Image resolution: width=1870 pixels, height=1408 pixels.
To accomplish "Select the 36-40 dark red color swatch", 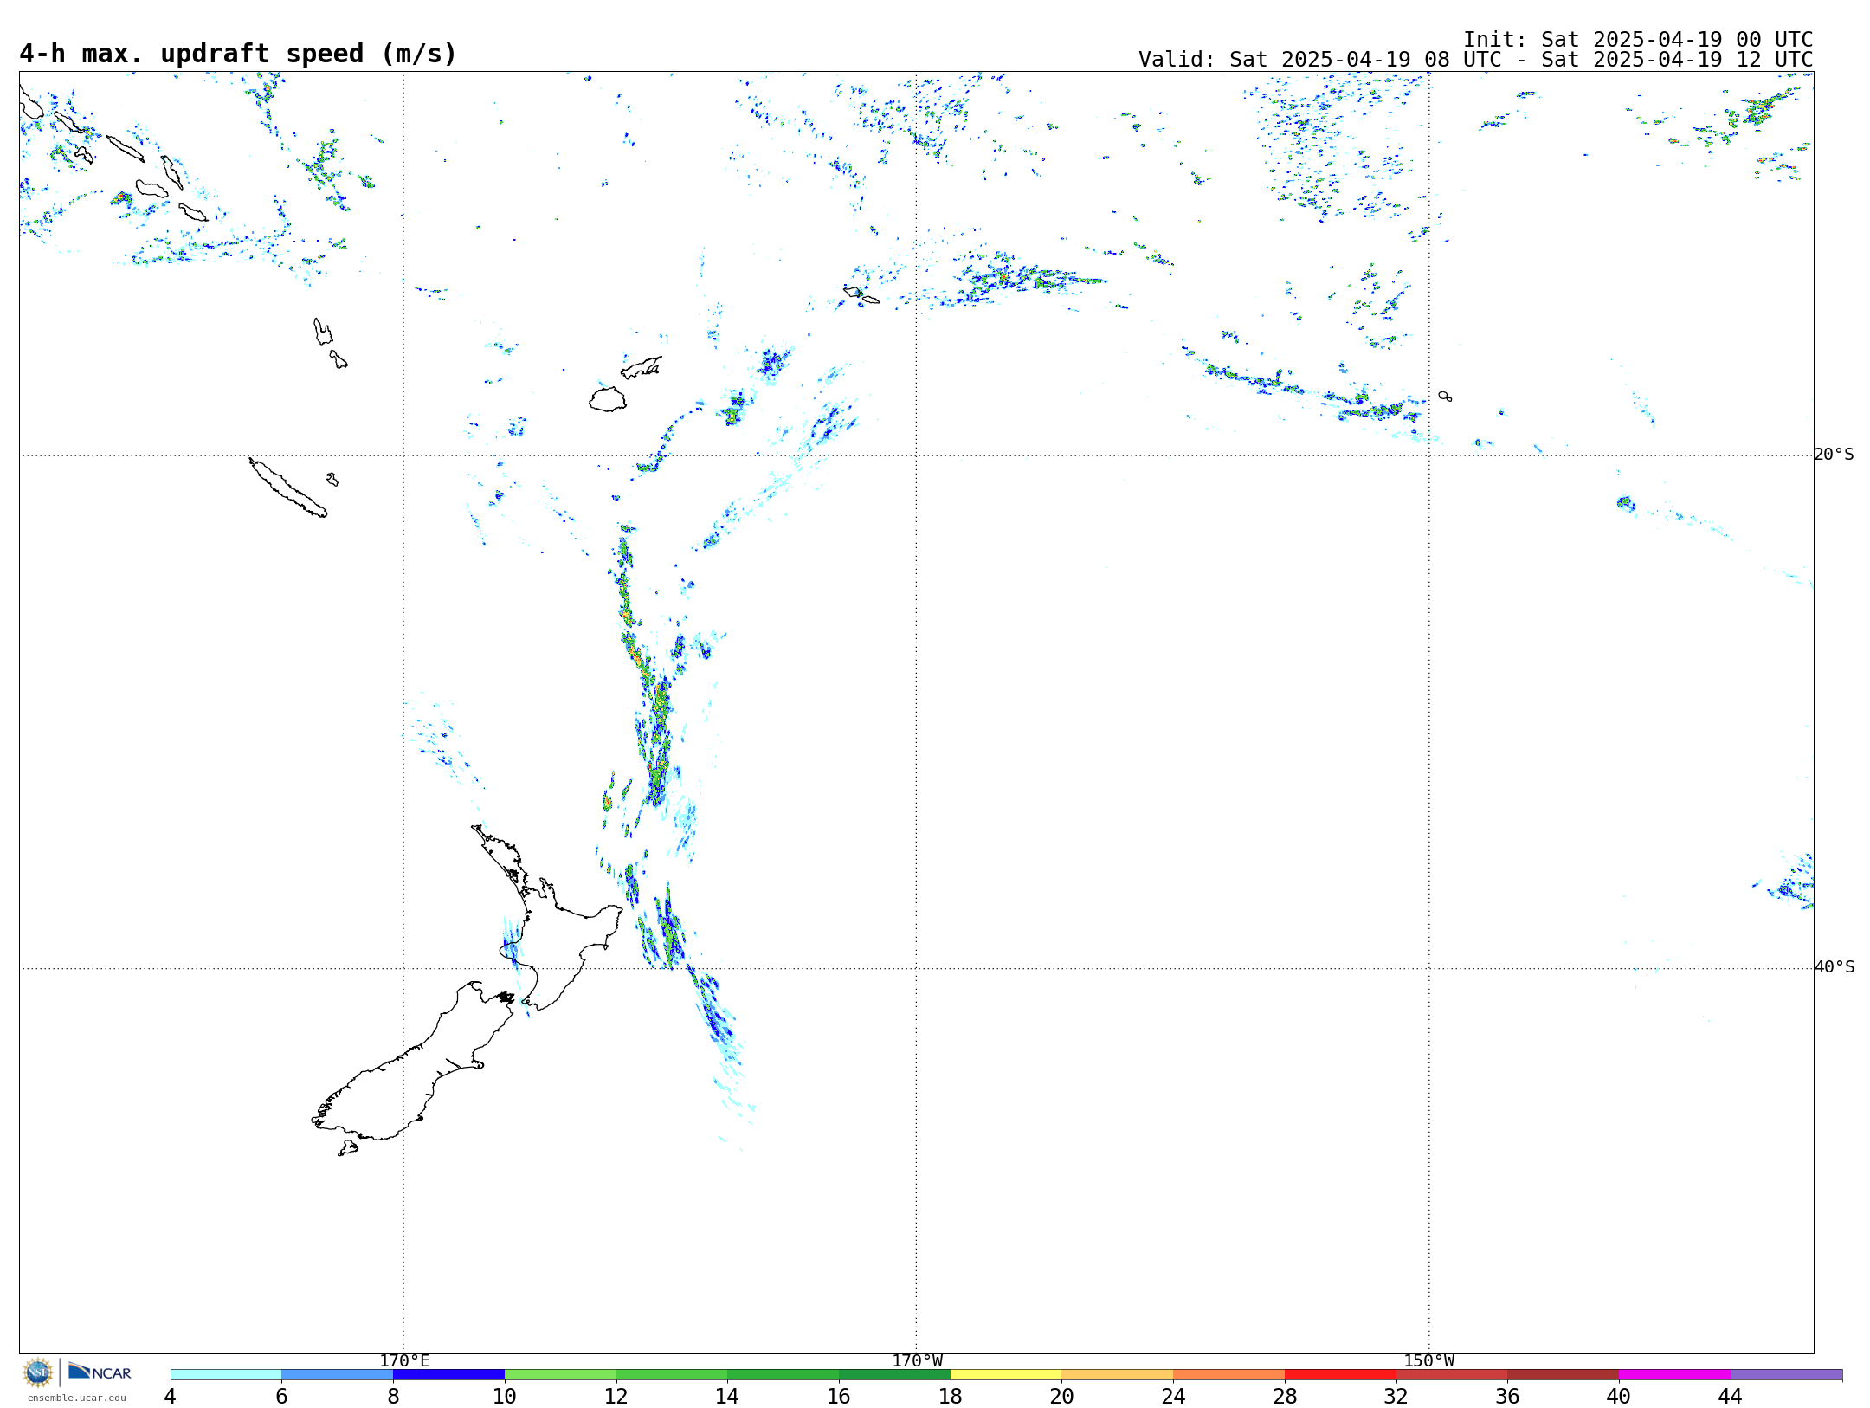I will click(1564, 1374).
